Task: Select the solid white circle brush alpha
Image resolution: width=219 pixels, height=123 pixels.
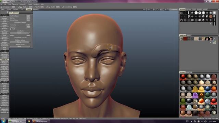Action: pos(196,13)
